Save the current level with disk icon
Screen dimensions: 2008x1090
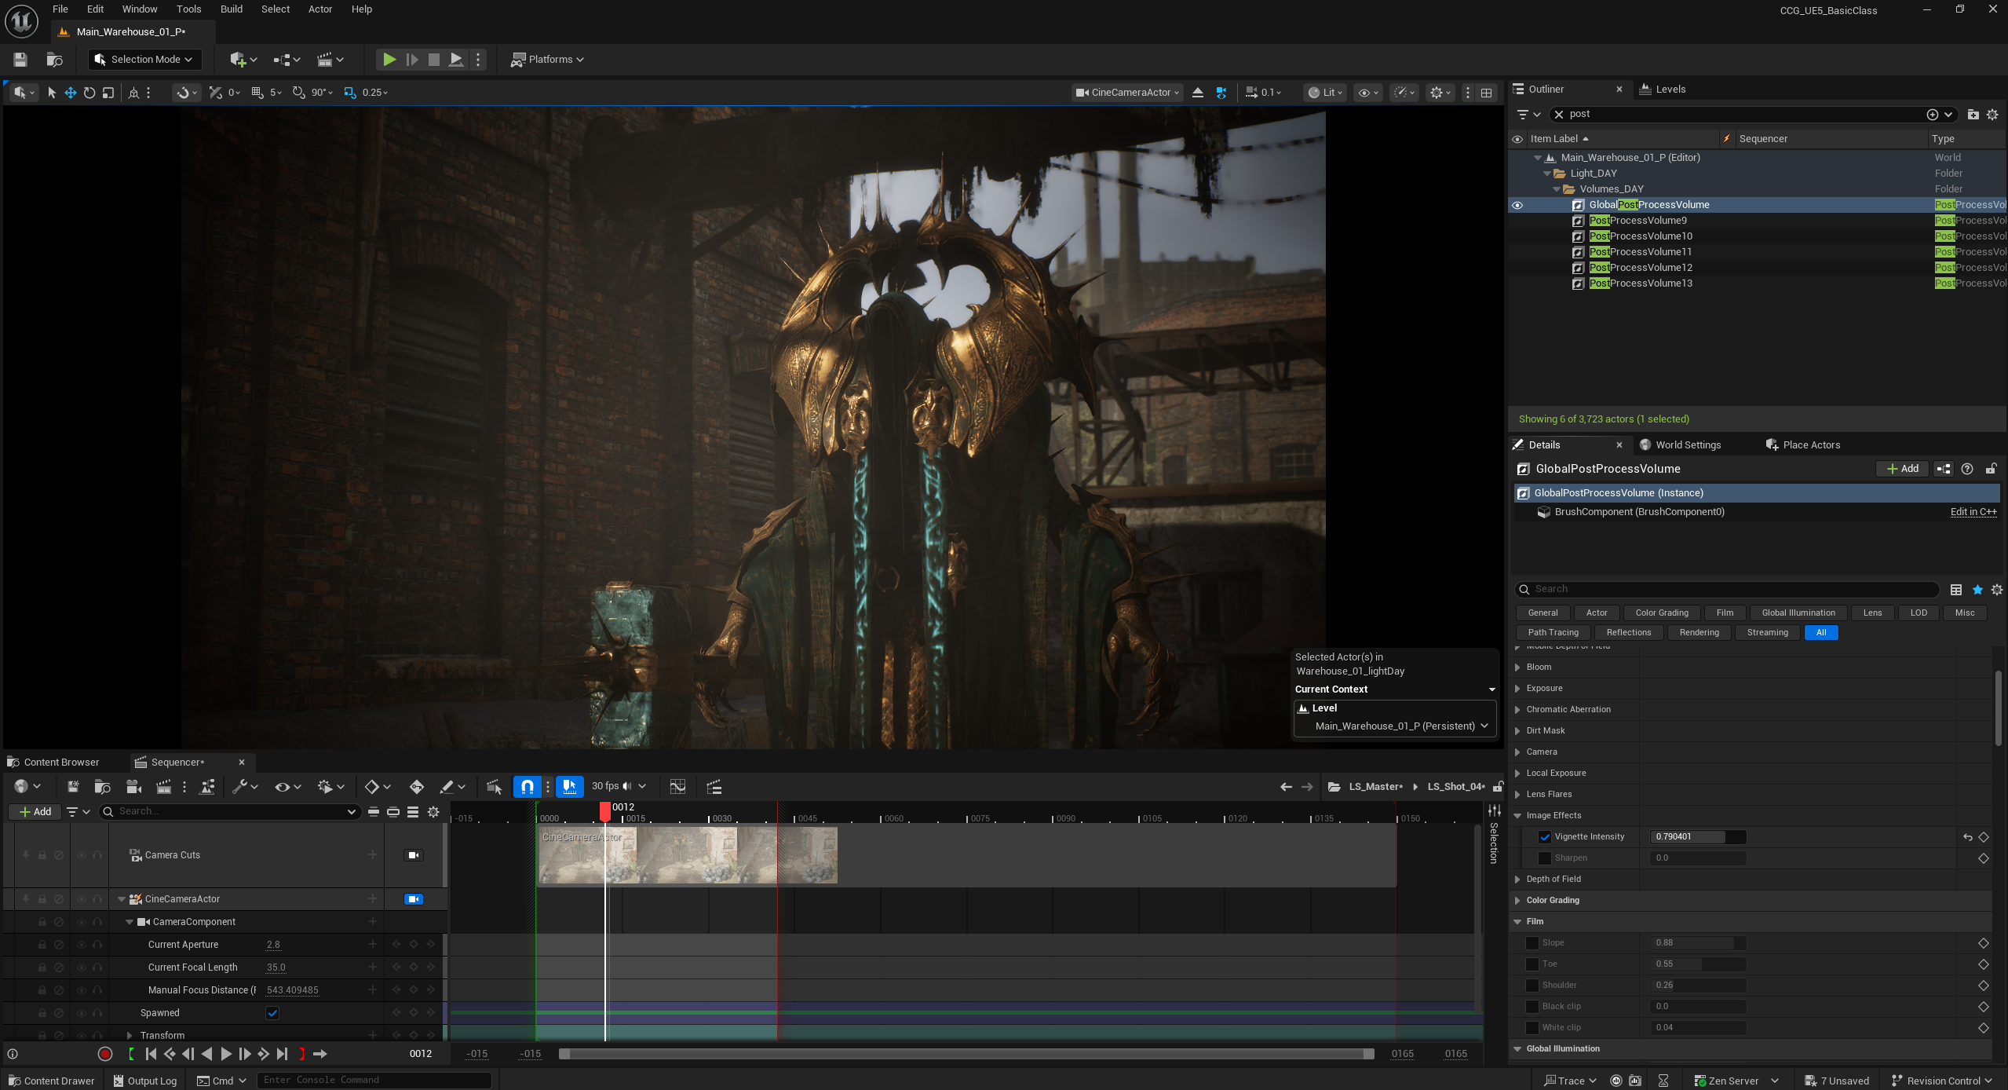pos(20,60)
